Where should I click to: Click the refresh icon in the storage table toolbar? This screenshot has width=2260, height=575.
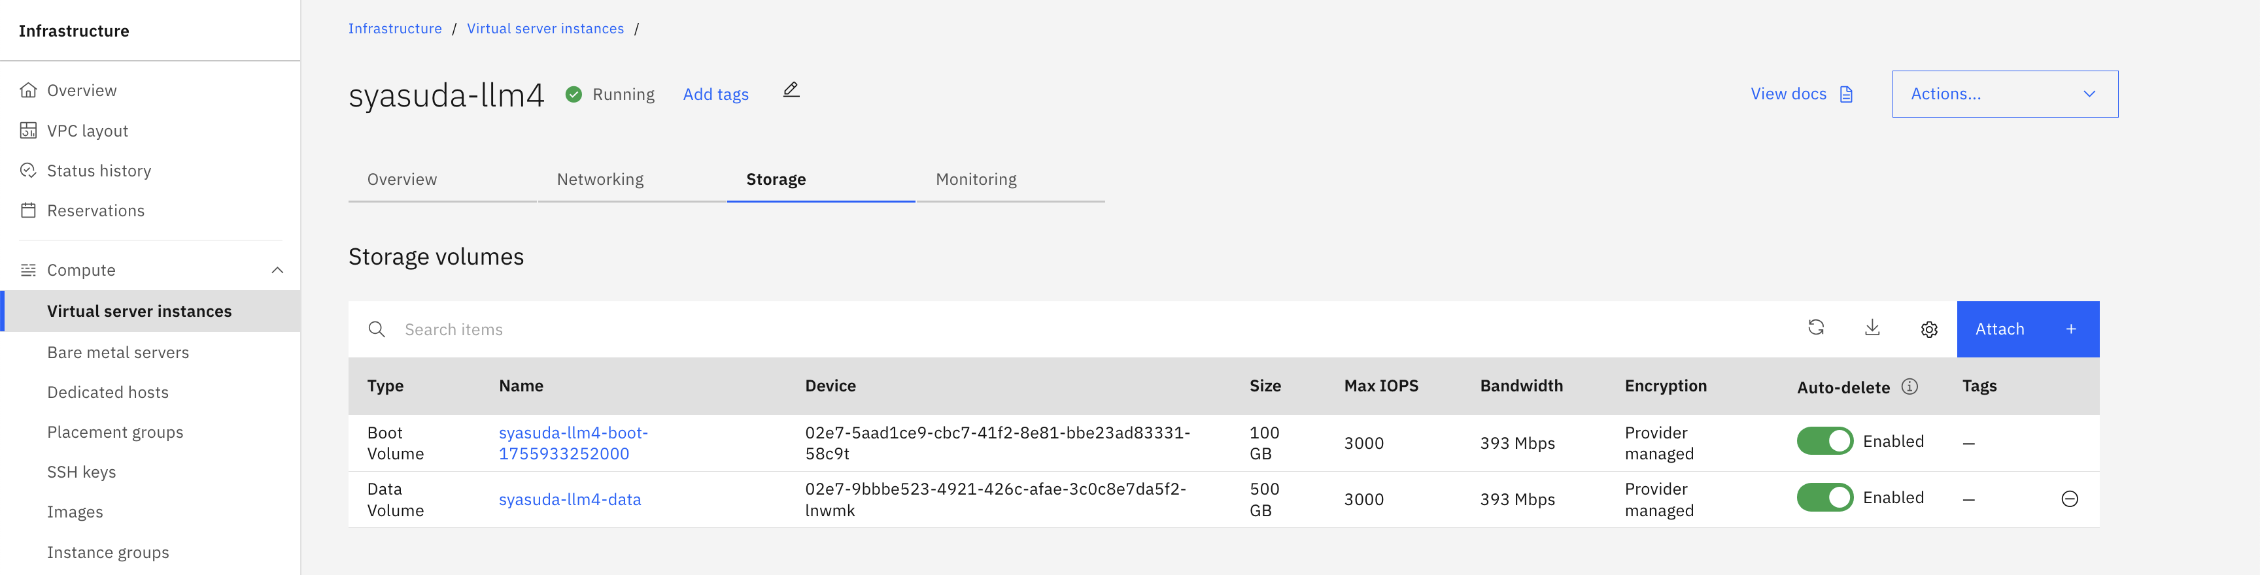click(x=1815, y=328)
